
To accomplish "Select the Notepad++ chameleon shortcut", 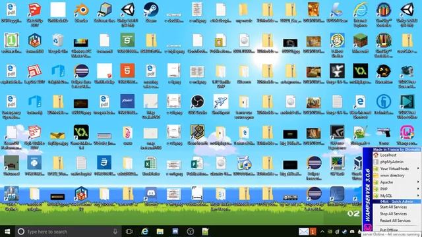I will [x=361, y=132].
